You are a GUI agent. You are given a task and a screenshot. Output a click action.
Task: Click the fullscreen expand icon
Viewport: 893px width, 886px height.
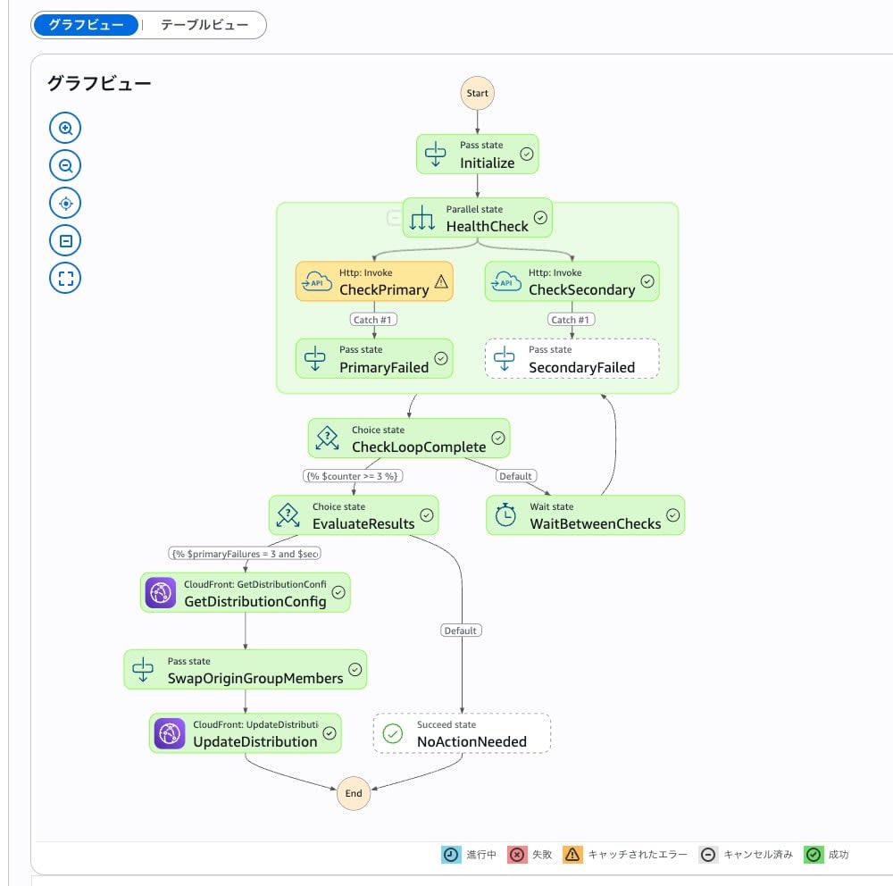click(x=65, y=278)
